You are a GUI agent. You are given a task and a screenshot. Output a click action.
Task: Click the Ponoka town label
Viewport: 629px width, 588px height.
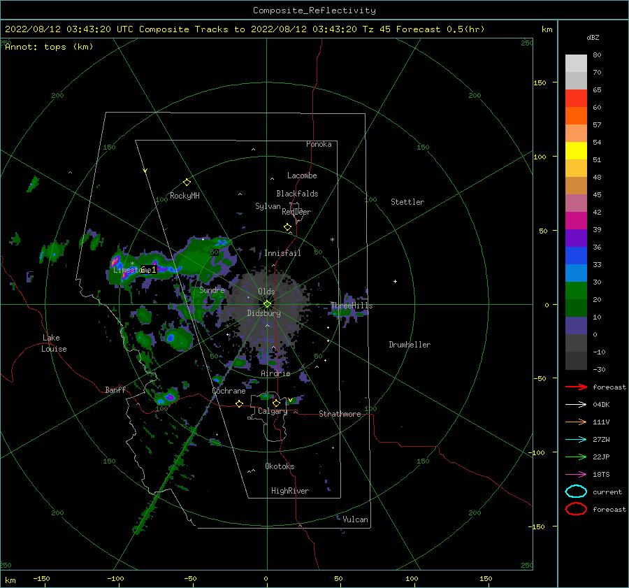pos(319,144)
